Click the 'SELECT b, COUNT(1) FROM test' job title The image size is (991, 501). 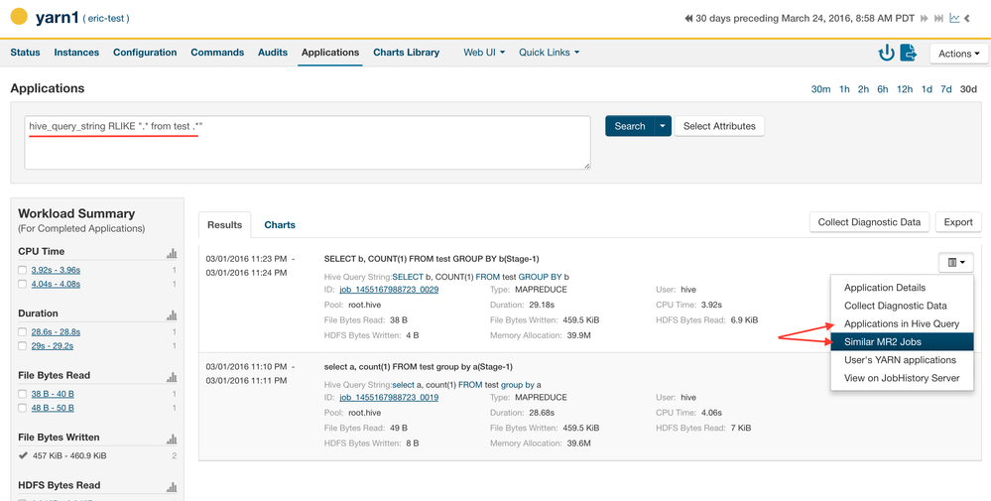pos(432,259)
